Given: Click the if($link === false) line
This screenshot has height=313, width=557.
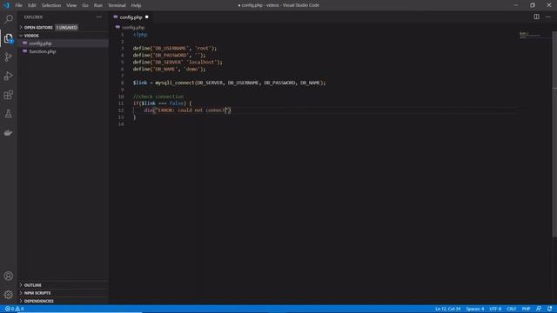Looking at the screenshot, I should pos(162,103).
